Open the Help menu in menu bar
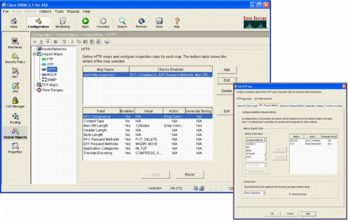The image size is (348, 221). click(87, 11)
